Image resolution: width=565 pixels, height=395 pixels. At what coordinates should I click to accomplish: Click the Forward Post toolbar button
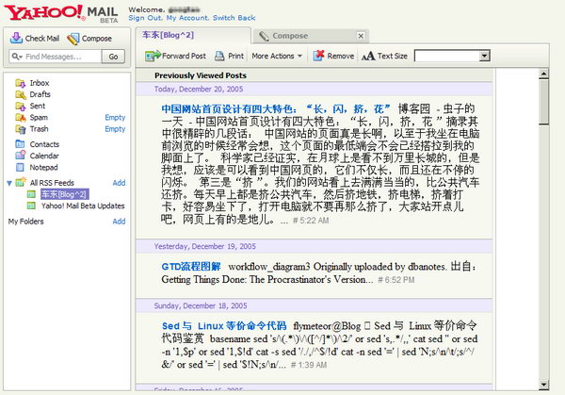(175, 57)
